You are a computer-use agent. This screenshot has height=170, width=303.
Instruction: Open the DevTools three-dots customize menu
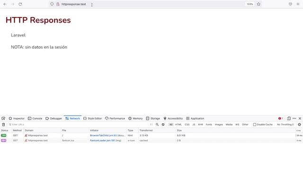[x=294, y=119]
